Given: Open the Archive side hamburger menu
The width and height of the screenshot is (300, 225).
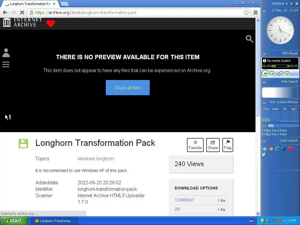Looking at the screenshot, I should tap(6, 64).
